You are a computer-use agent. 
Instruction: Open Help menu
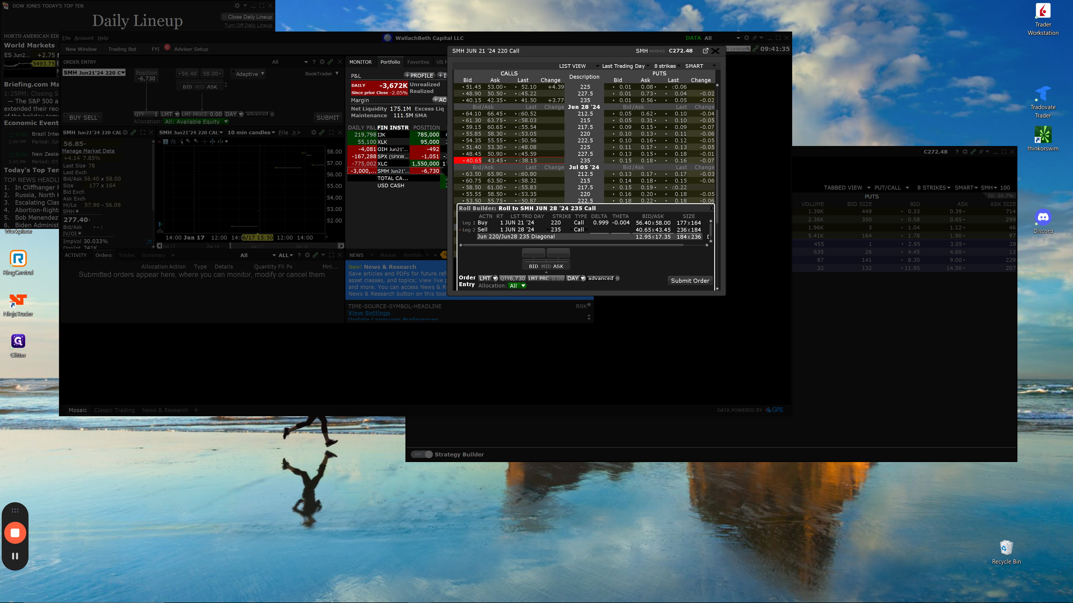[103, 38]
